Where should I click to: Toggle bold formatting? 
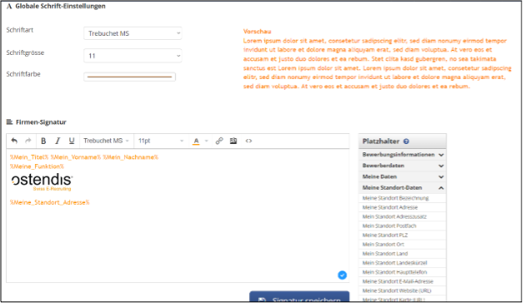[43, 141]
